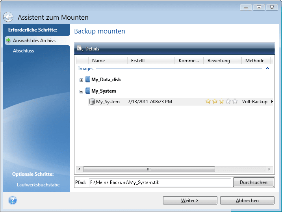
Task: Collapse the Images group chevron
Action: pos(268,69)
